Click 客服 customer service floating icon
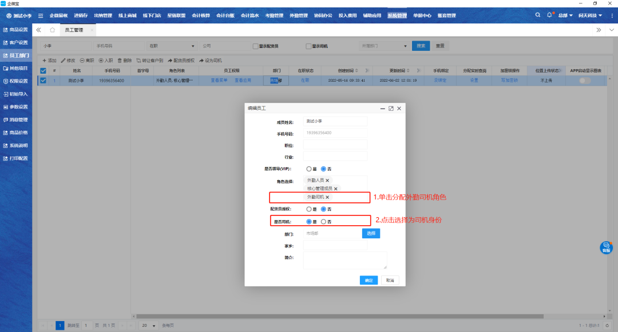Image resolution: width=618 pixels, height=332 pixels. [x=606, y=247]
